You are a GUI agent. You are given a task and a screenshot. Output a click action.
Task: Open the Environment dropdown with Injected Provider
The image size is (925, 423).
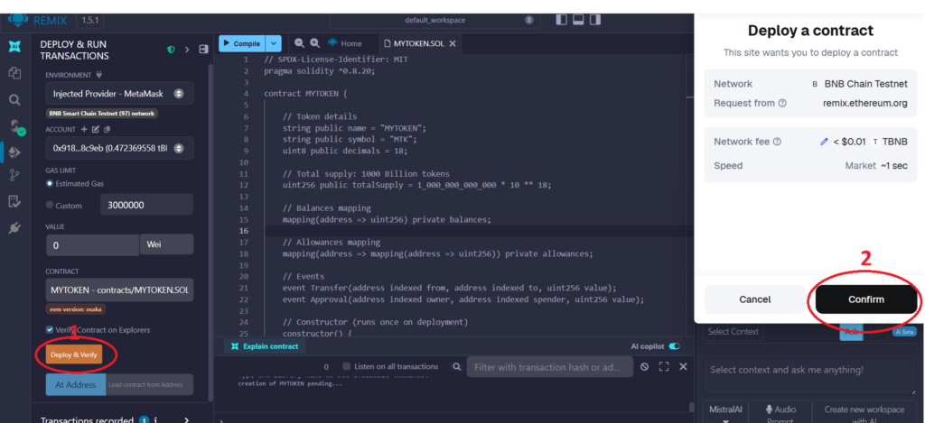click(118, 93)
